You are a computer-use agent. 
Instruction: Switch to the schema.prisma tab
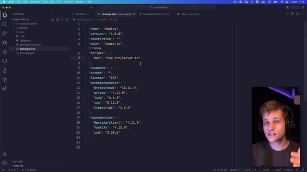[154, 14]
